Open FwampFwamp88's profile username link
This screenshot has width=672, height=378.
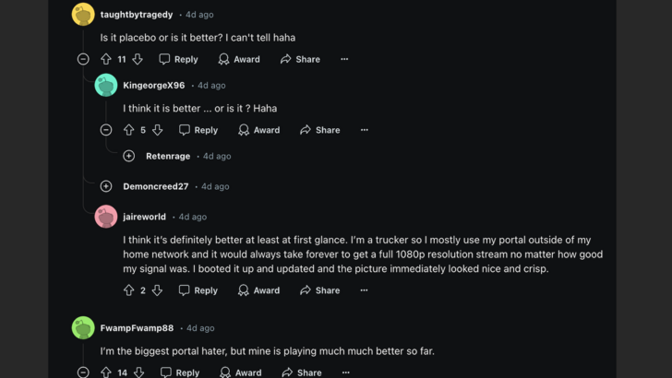pyautogui.click(x=137, y=328)
